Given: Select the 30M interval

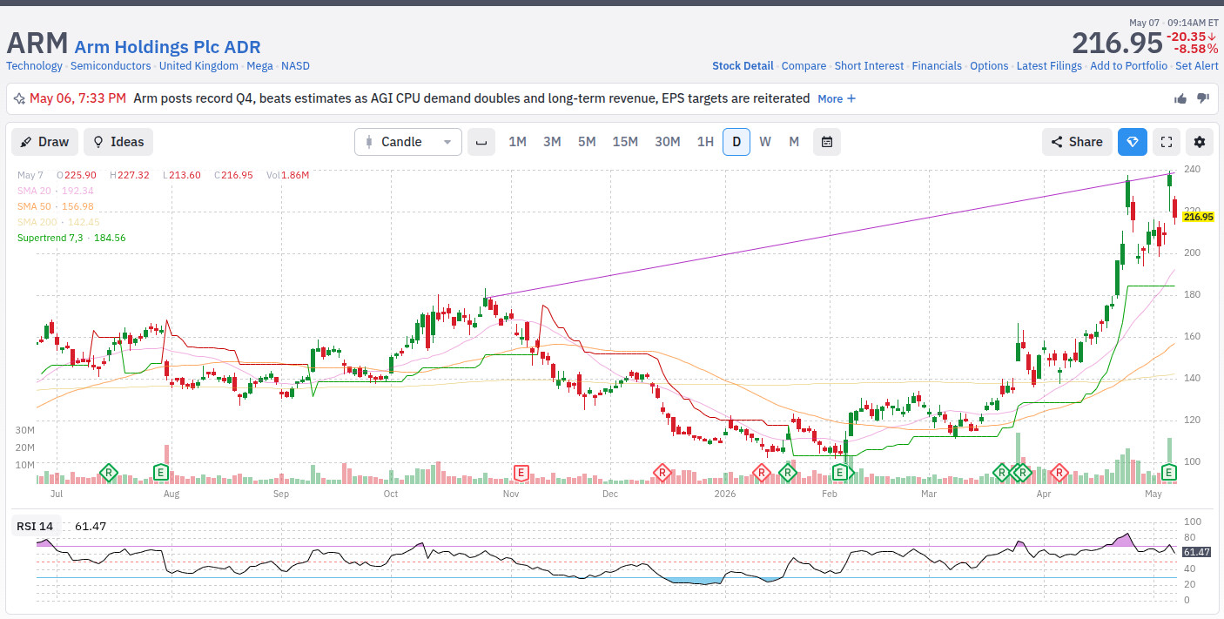Looking at the screenshot, I should pos(668,142).
